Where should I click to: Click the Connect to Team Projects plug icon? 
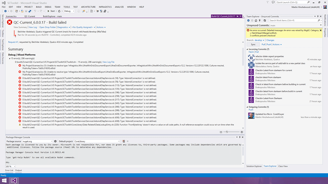[x=260, y=20]
